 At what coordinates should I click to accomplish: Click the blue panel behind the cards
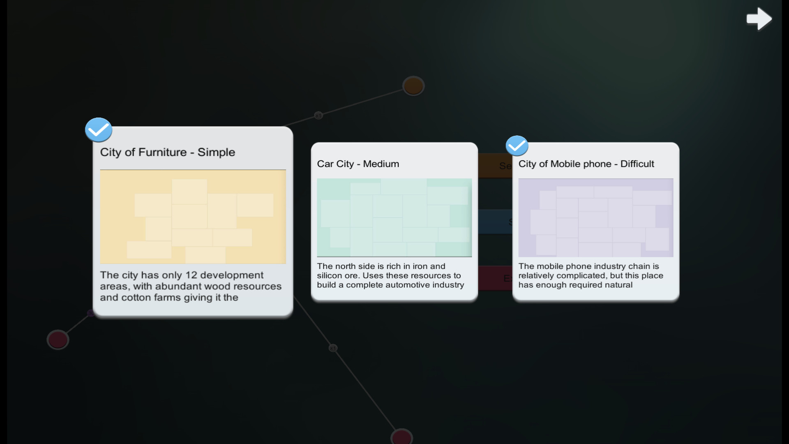[x=495, y=222]
